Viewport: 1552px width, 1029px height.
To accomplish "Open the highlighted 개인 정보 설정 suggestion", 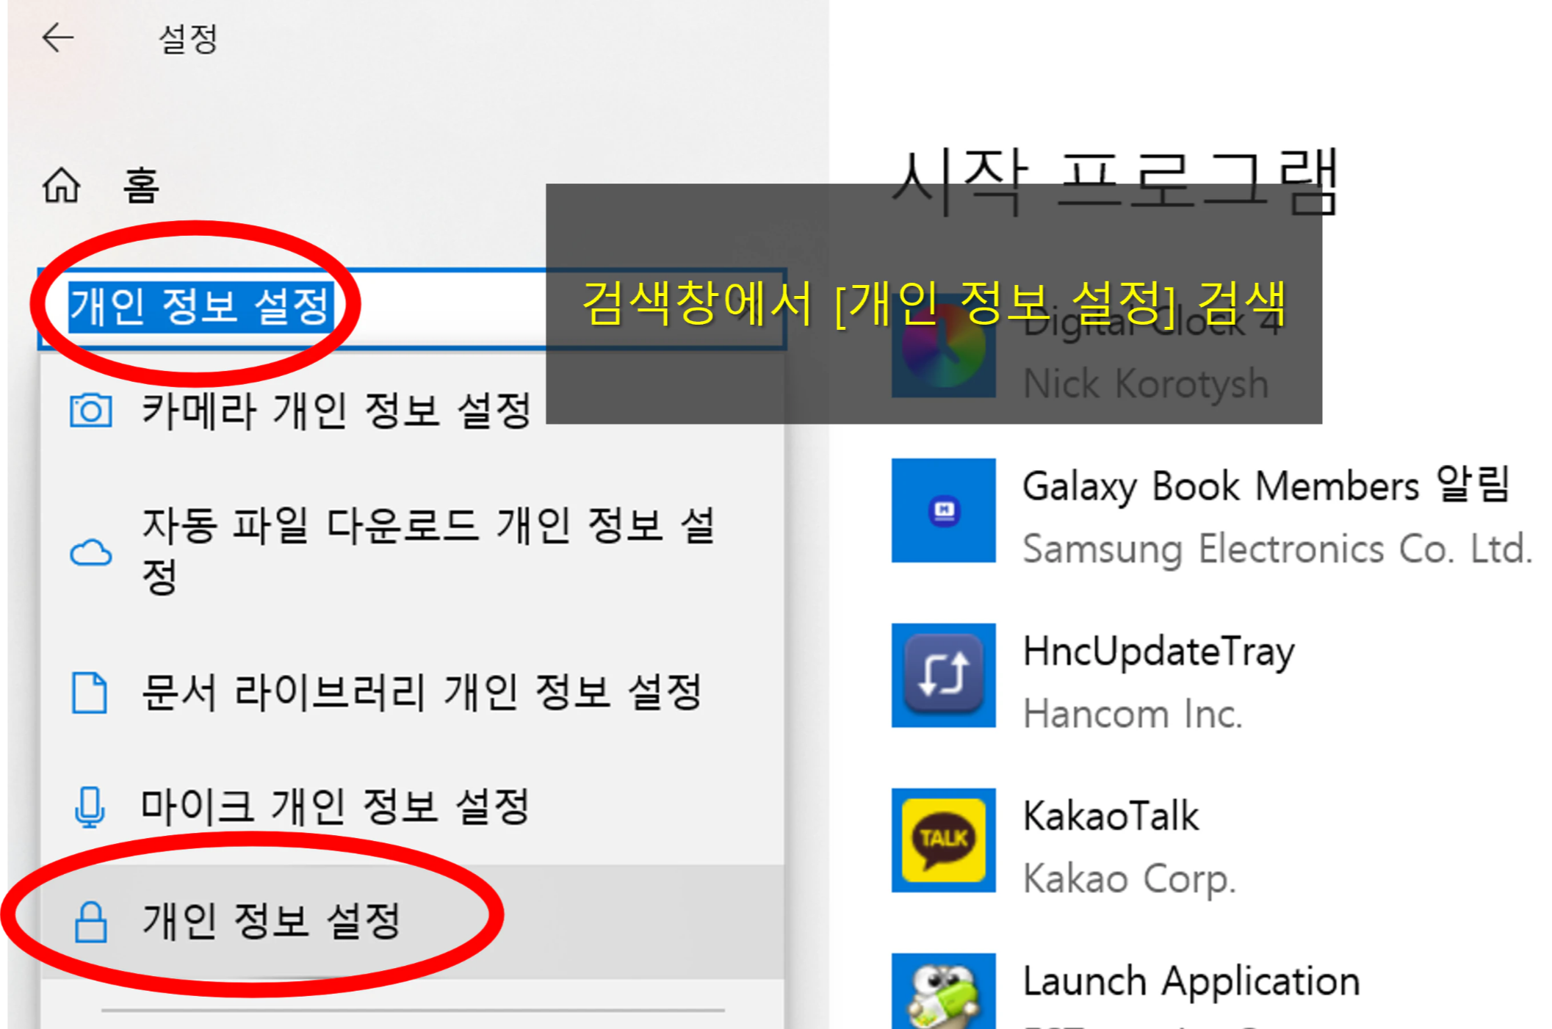I will point(270,920).
